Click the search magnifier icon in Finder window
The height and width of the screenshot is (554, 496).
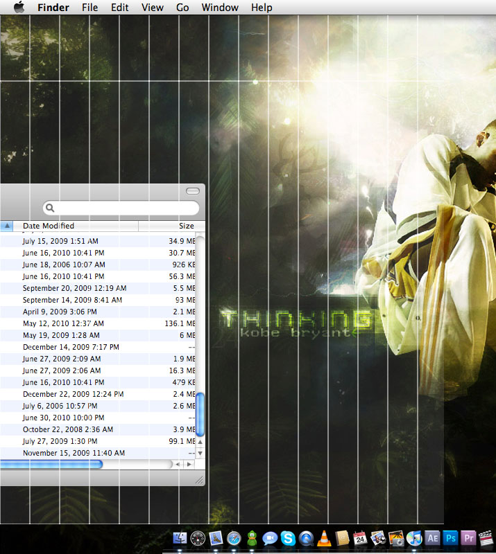[x=50, y=208]
